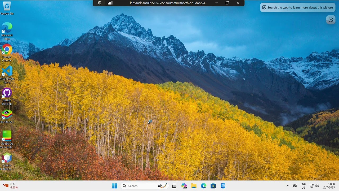The width and height of the screenshot is (339, 191).
Task: Select the Visual Studio Code desktop shortcut
Action: coord(7,75)
